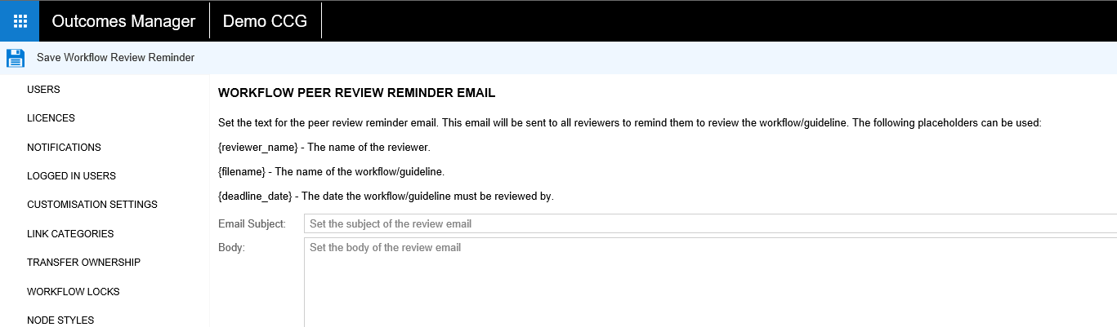The width and height of the screenshot is (1117, 327).
Task: Focus the Email Subject input field
Action: pos(709,223)
